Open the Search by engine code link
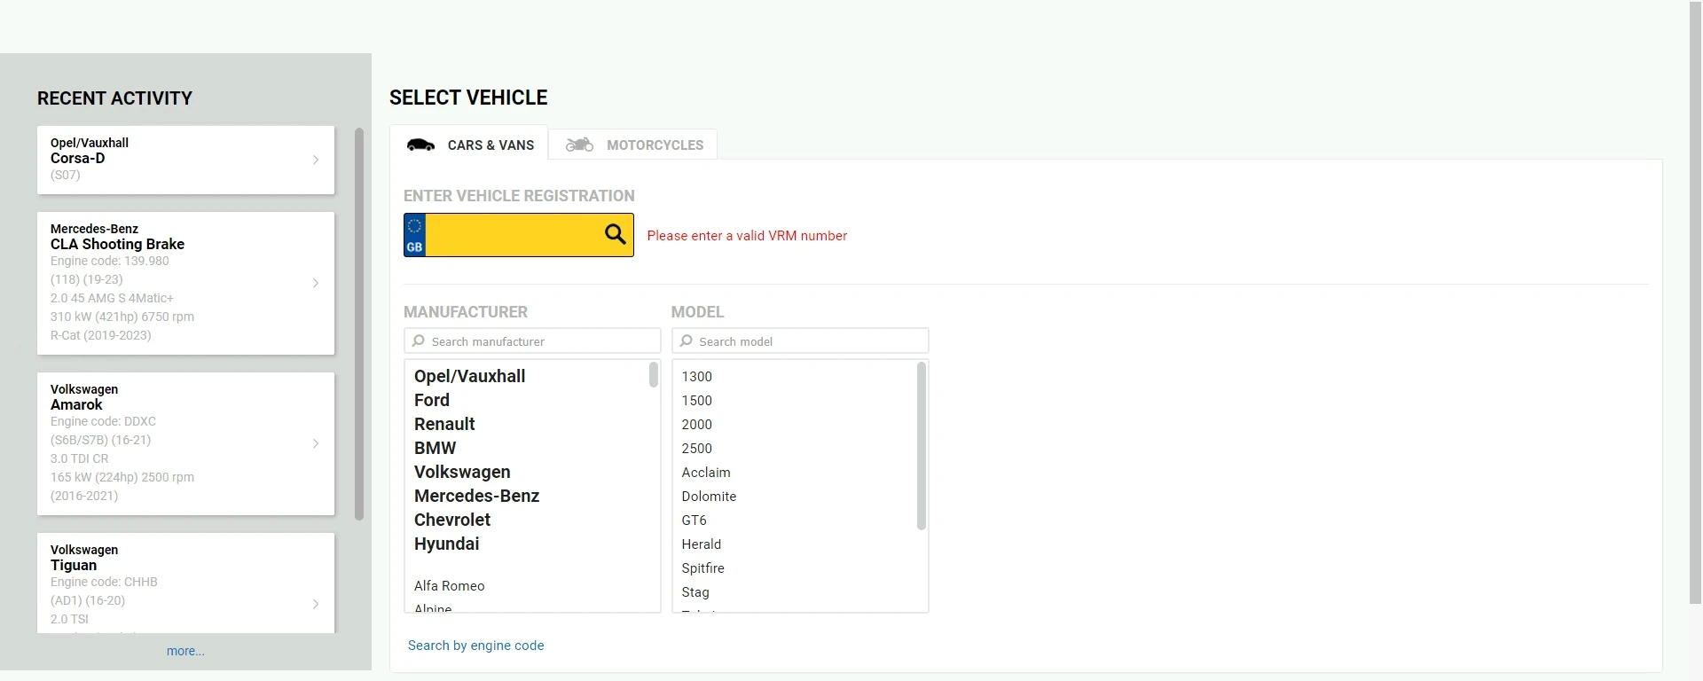This screenshot has height=681, width=1703. [x=475, y=646]
